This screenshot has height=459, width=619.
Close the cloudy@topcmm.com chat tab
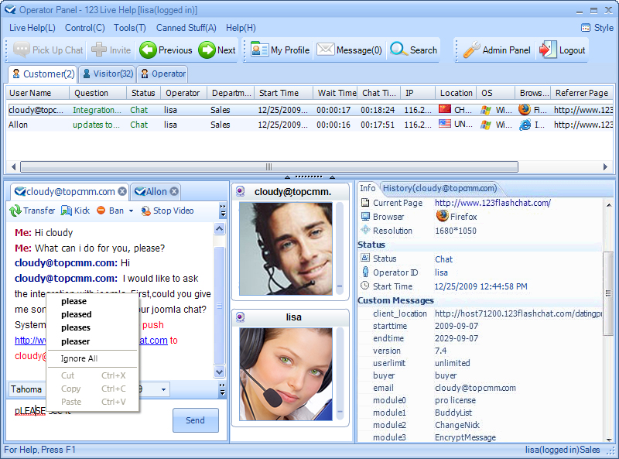tap(122, 192)
